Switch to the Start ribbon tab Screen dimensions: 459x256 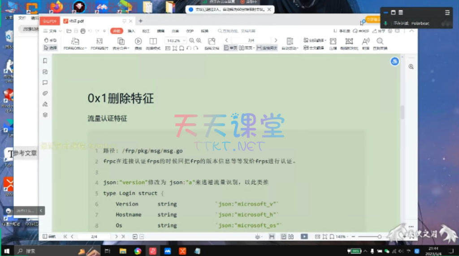pos(117,31)
